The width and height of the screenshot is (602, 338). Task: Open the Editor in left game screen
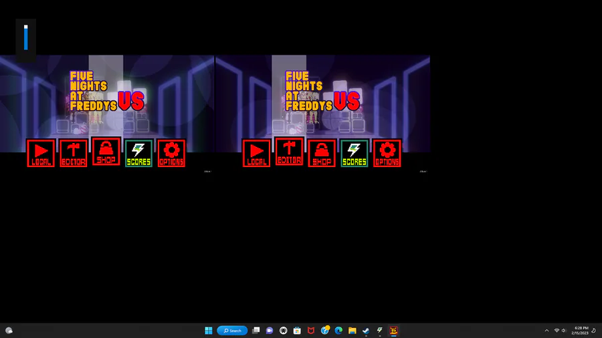click(74, 153)
